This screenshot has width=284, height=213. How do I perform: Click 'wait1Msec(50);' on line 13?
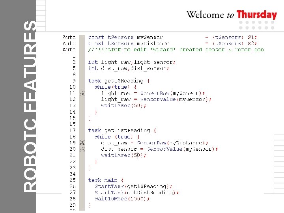tap(123, 105)
